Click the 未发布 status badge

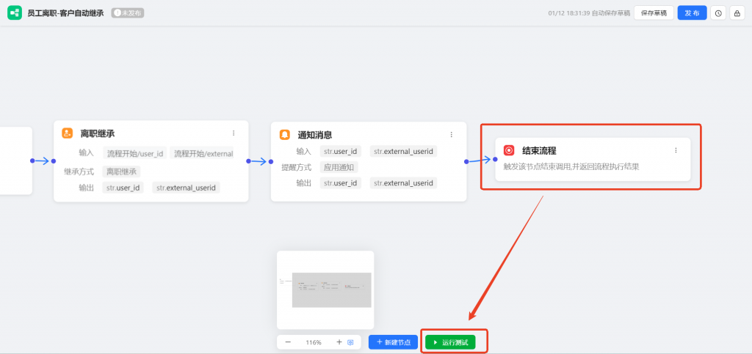click(128, 13)
